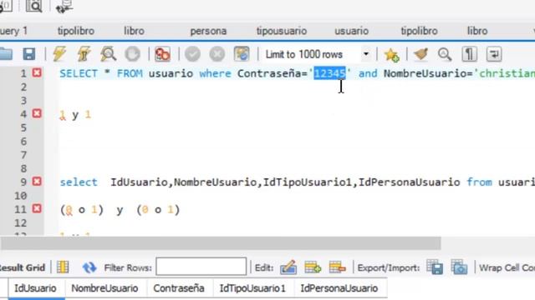Refresh results with blue arrows icon
535x300 pixels.
(89, 267)
